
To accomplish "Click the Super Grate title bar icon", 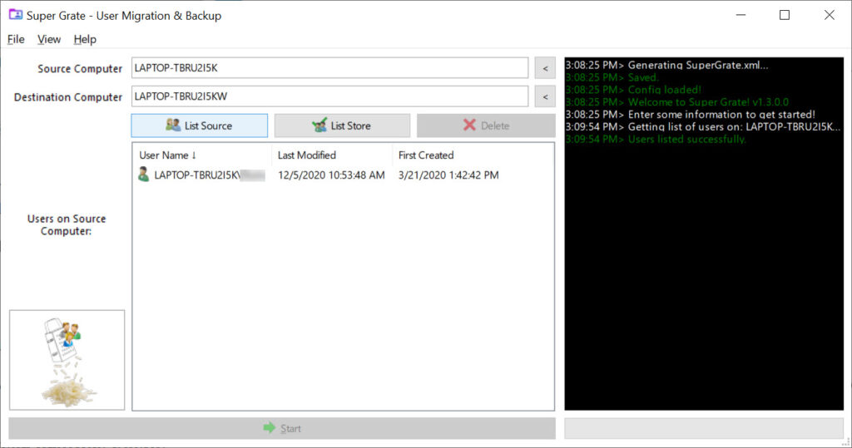I will point(15,15).
